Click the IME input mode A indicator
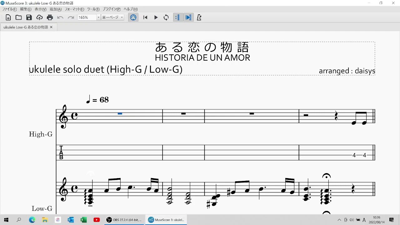The image size is (400, 225). tap(364, 220)
